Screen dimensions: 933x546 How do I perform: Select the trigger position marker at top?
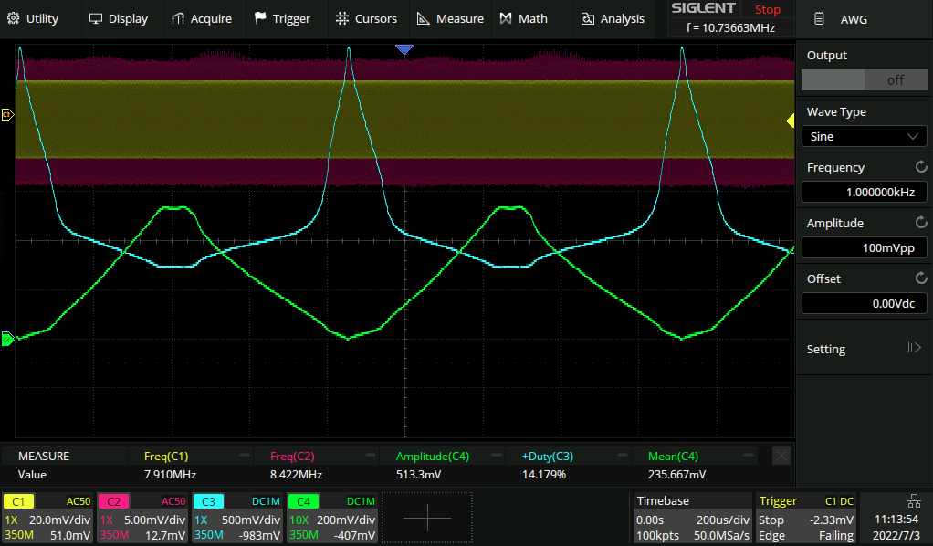click(404, 48)
